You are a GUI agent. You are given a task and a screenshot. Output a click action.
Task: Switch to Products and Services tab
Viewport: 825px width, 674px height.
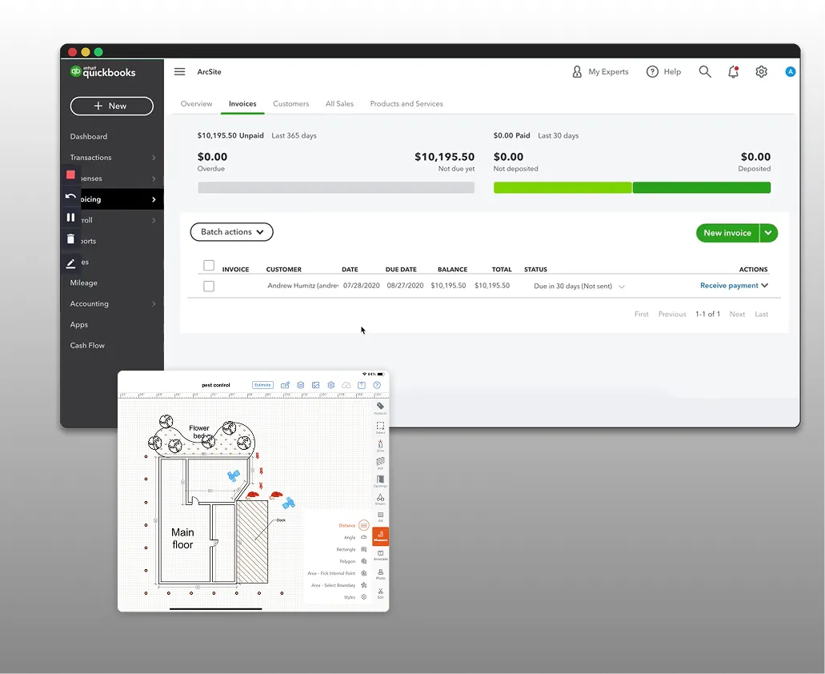click(x=406, y=103)
